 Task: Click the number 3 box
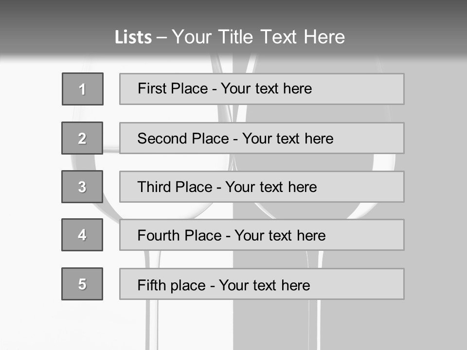(82, 187)
